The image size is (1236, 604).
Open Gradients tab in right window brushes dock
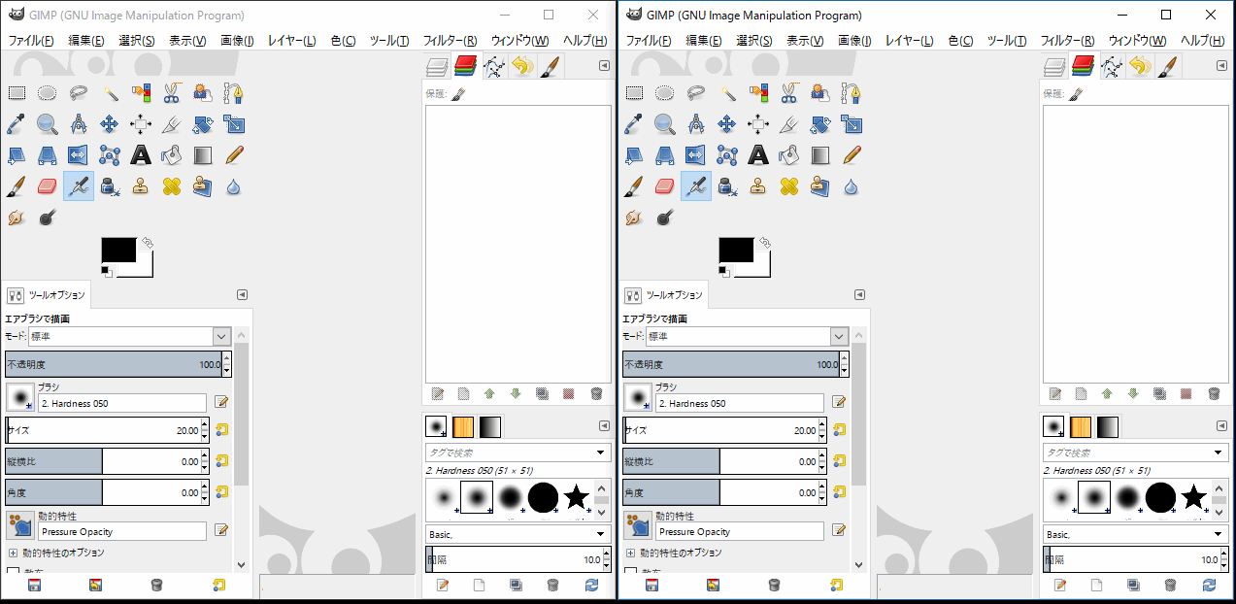[x=1108, y=426]
